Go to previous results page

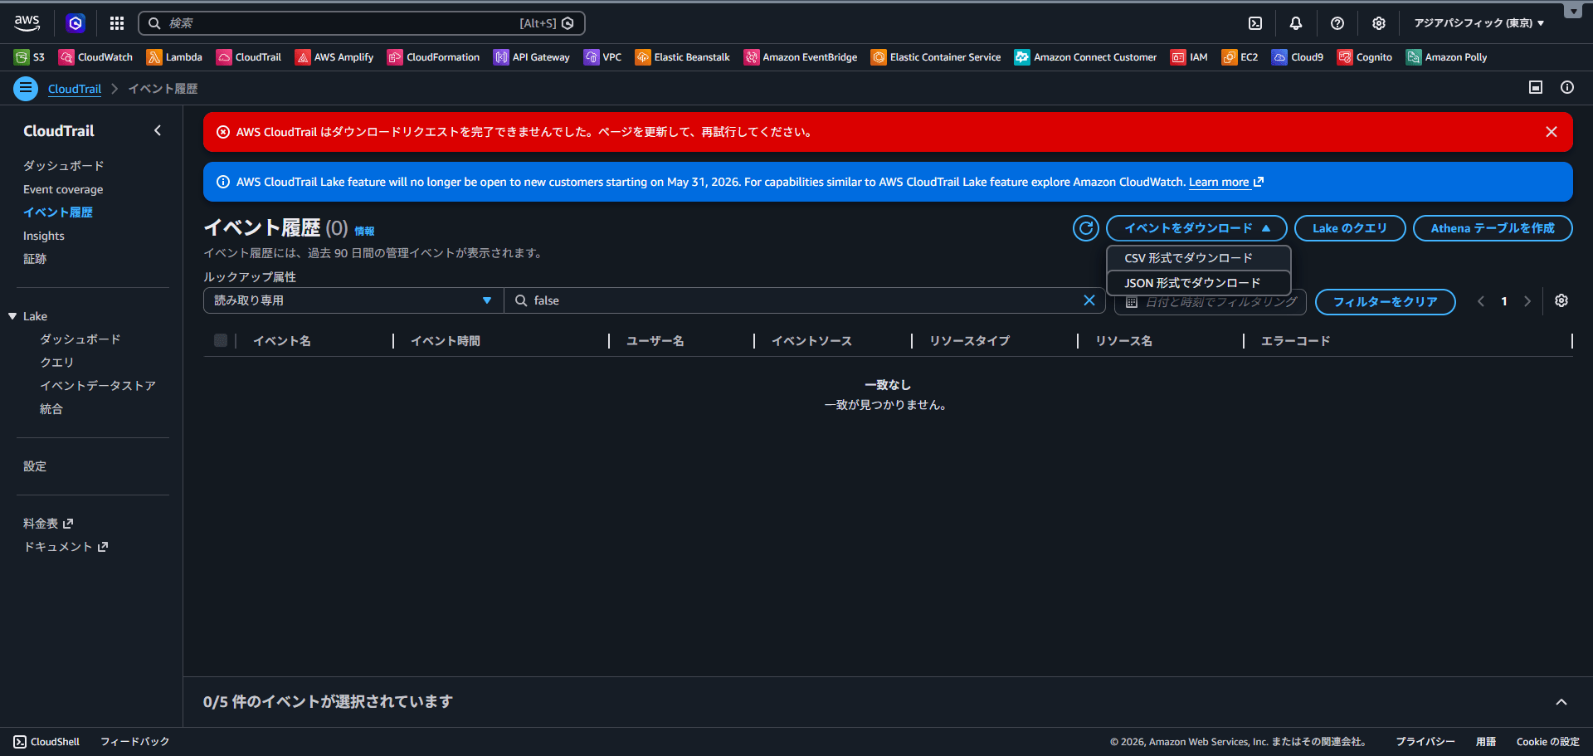tap(1481, 301)
